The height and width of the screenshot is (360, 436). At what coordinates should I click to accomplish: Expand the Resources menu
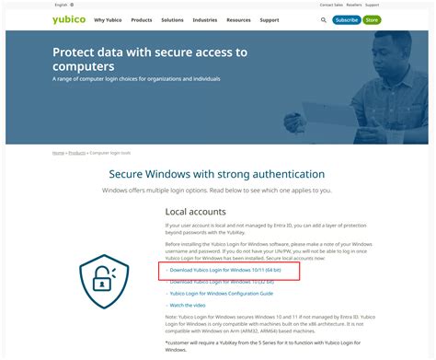[x=238, y=20]
